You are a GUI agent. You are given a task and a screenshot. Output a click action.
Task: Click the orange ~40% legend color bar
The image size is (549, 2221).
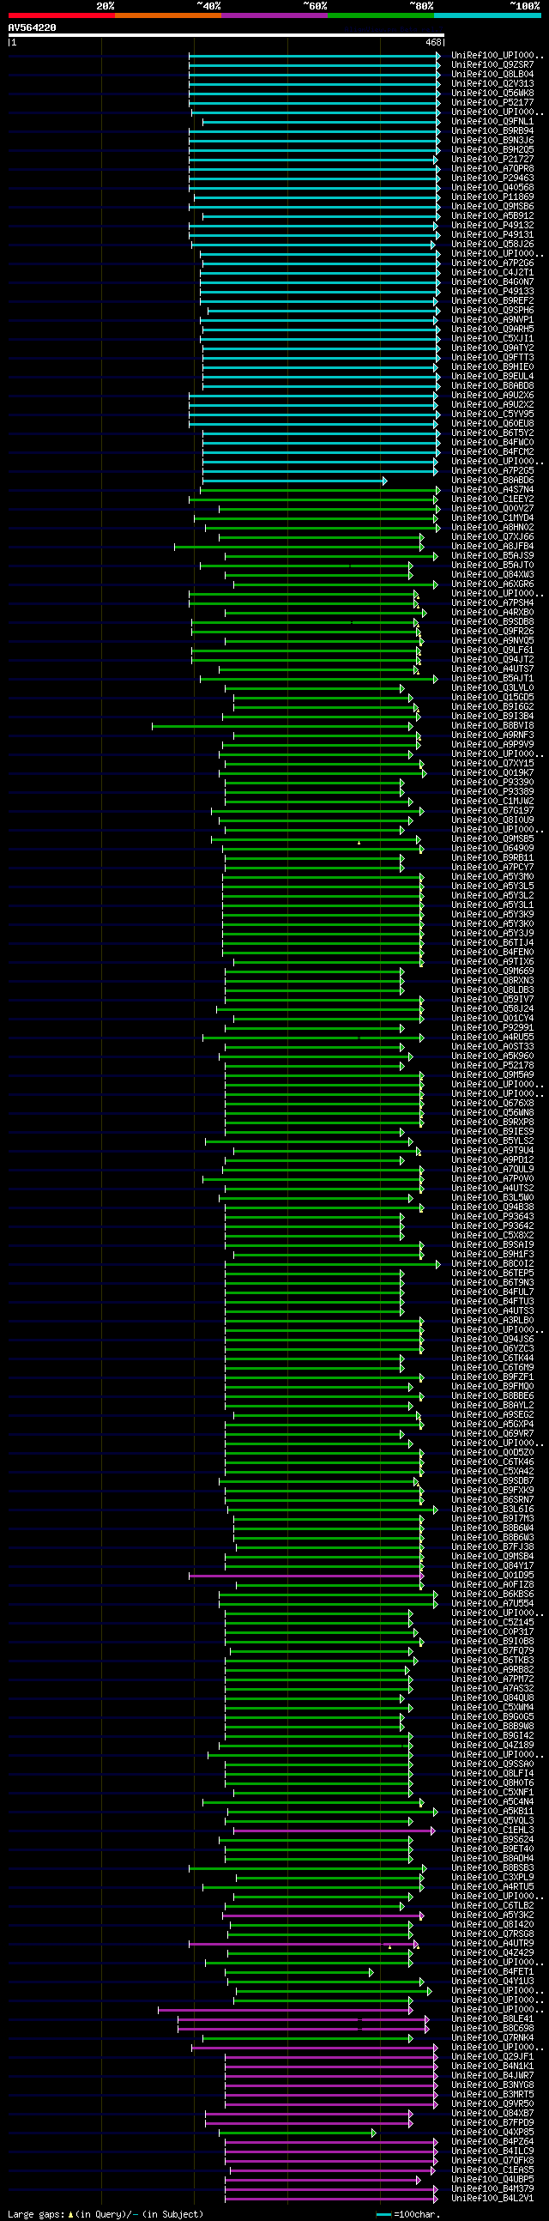coord(168,15)
